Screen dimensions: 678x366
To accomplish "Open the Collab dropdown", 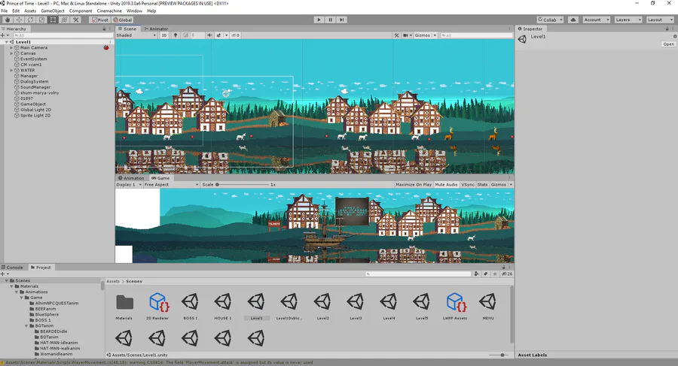I will pos(550,20).
